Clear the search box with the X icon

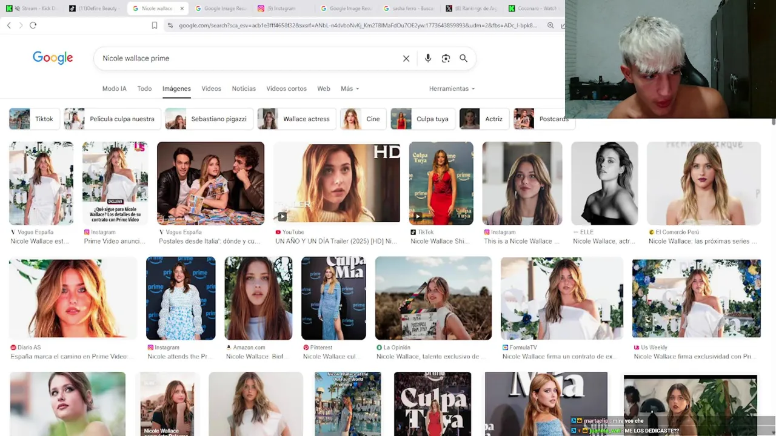[406, 58]
